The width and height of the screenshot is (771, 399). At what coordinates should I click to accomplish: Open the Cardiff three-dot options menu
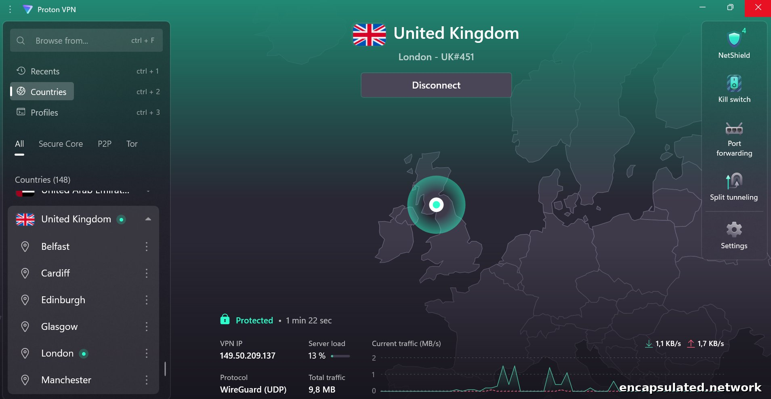pos(147,273)
